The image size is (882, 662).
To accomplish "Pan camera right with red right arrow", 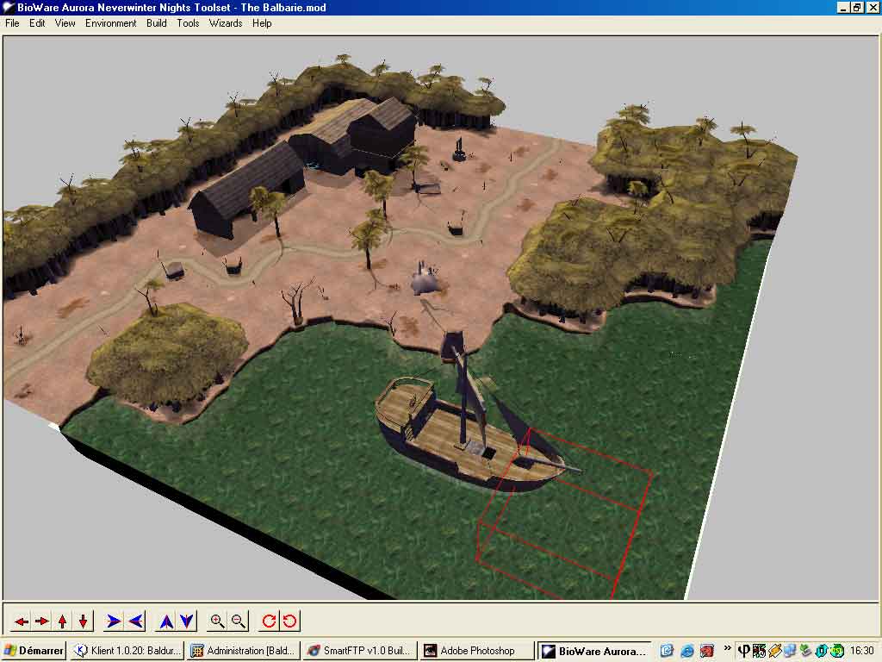I will (42, 621).
